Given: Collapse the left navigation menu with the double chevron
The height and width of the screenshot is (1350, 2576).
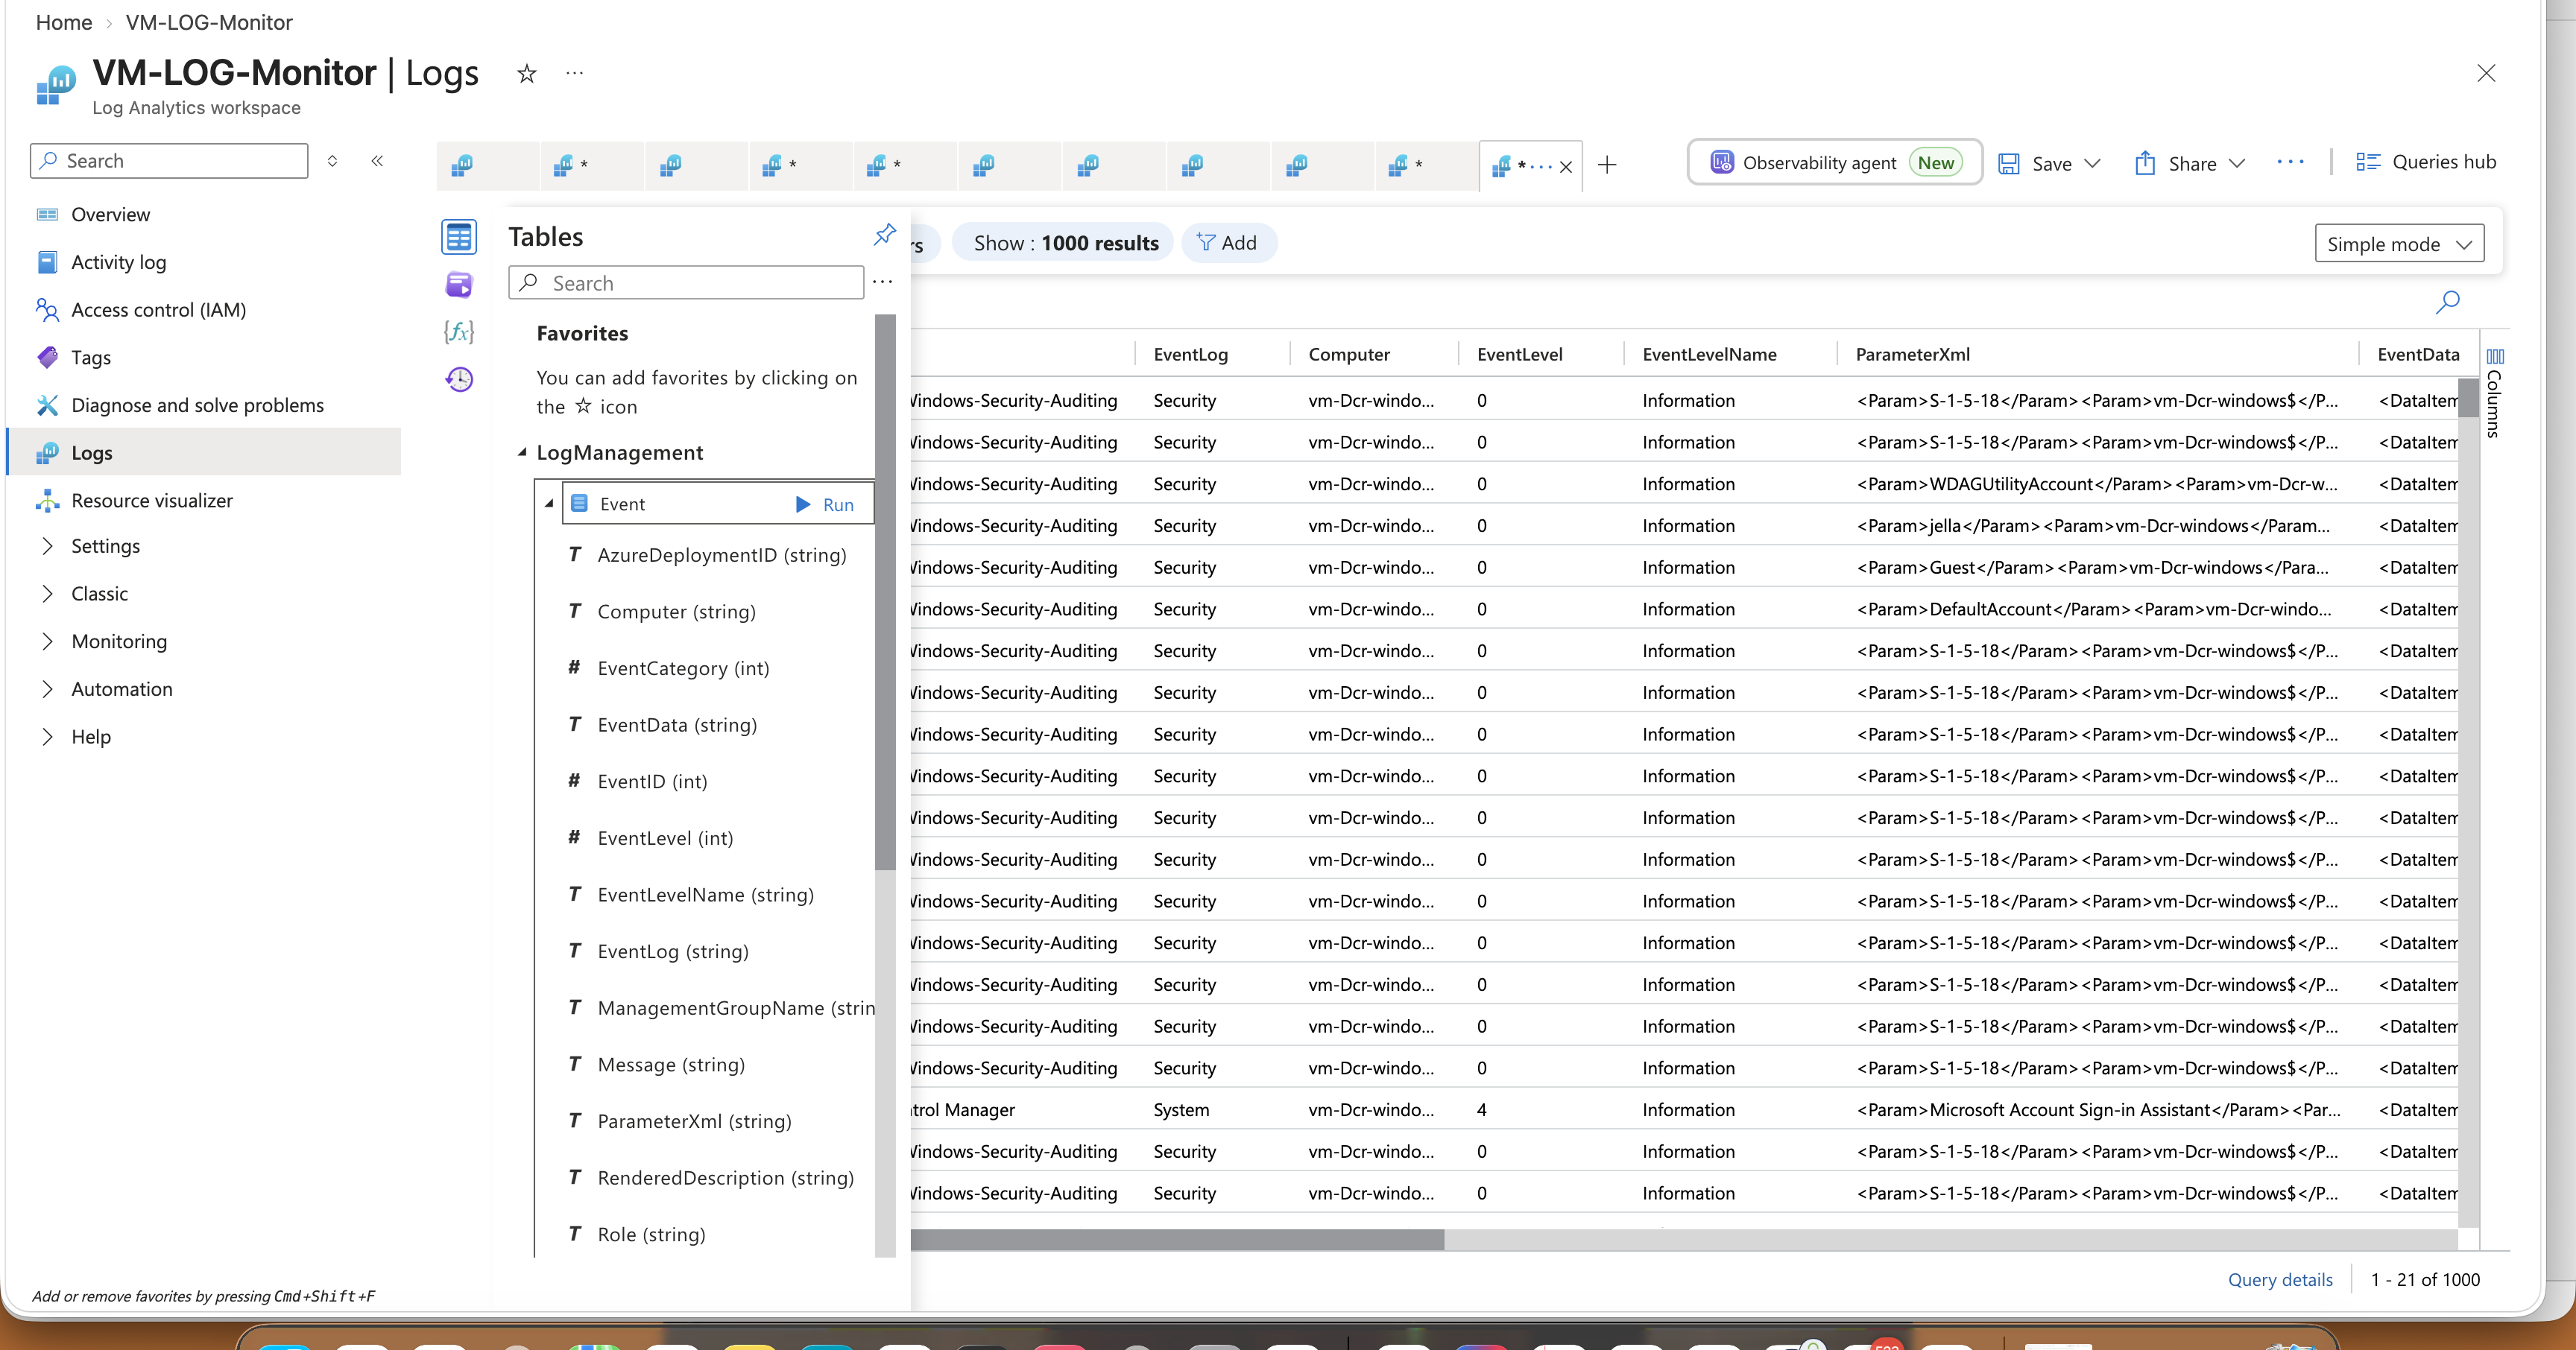Looking at the screenshot, I should [x=377, y=161].
